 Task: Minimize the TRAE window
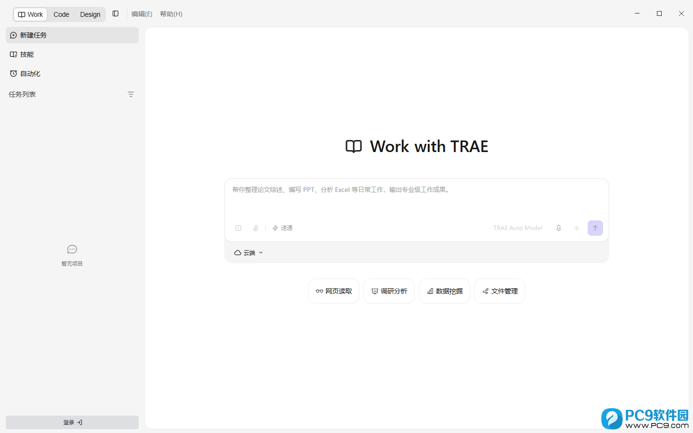(637, 13)
